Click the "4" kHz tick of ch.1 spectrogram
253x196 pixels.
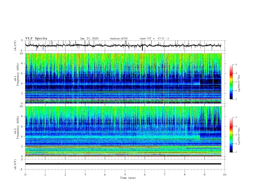(23, 84)
